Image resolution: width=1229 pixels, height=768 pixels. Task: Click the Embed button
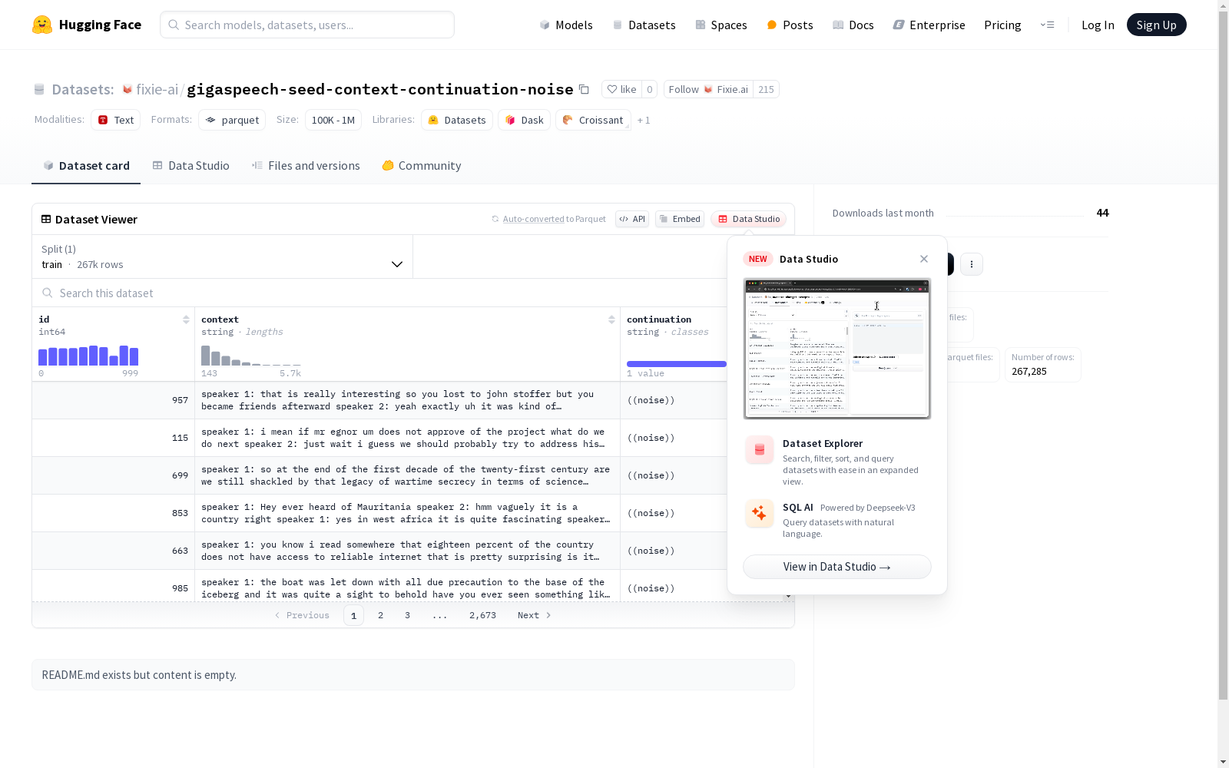coord(680,219)
